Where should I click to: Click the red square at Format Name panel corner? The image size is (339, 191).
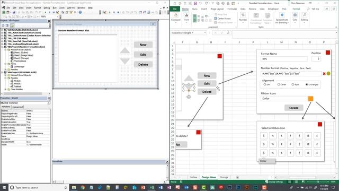click(328, 53)
